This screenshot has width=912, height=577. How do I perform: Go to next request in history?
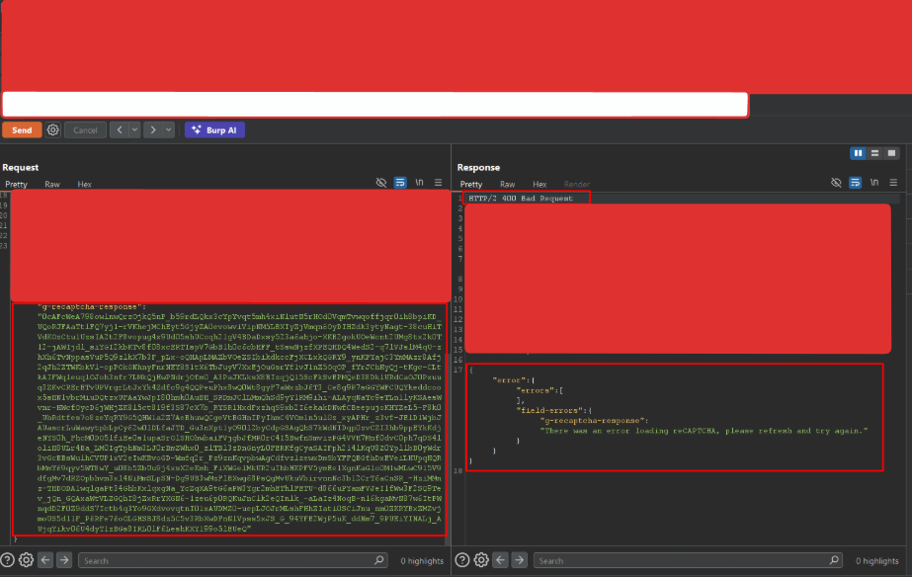click(x=153, y=129)
